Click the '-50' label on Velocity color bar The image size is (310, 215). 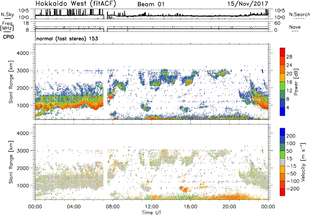(291, 173)
